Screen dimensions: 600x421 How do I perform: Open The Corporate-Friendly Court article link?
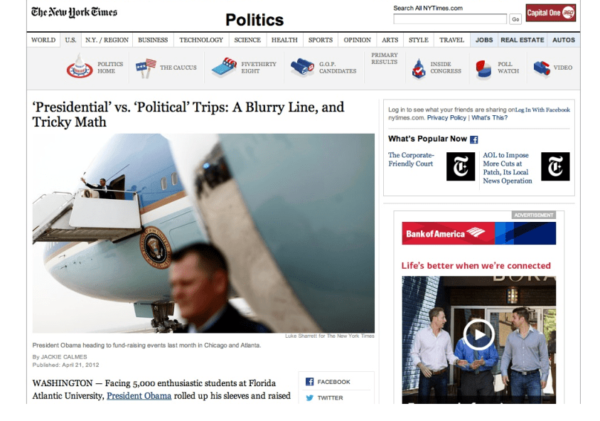pyautogui.click(x=412, y=159)
